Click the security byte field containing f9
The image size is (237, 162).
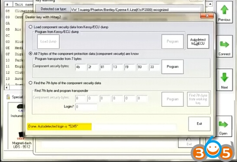point(130,67)
